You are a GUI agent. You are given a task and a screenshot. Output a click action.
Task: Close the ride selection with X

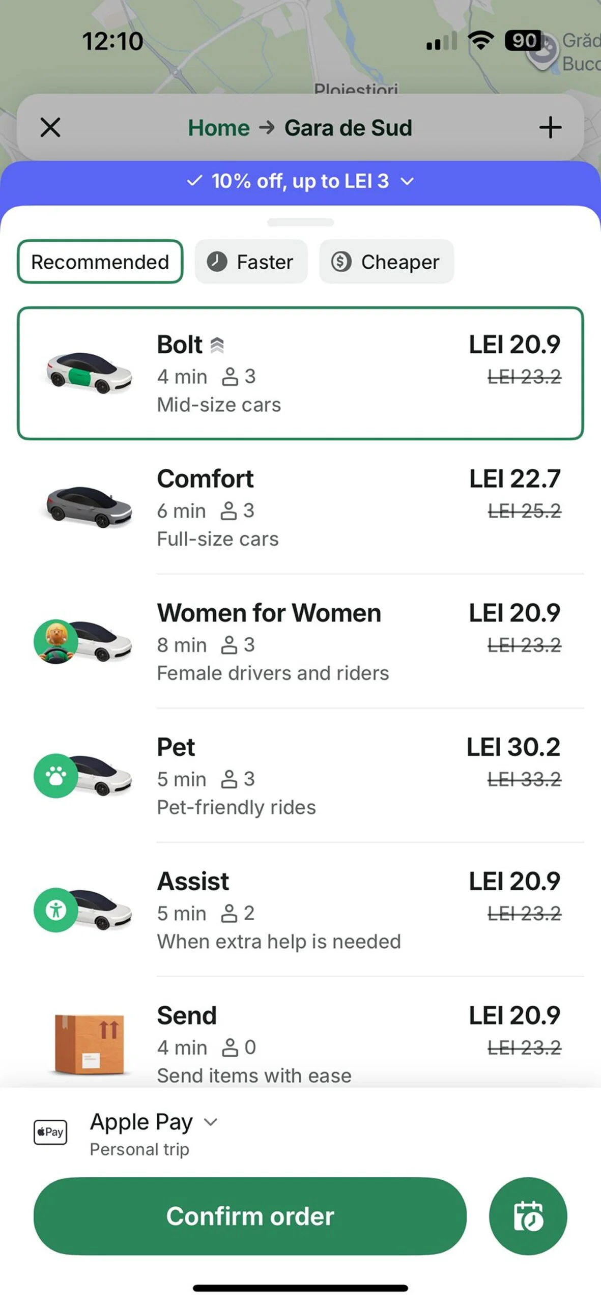pos(50,127)
